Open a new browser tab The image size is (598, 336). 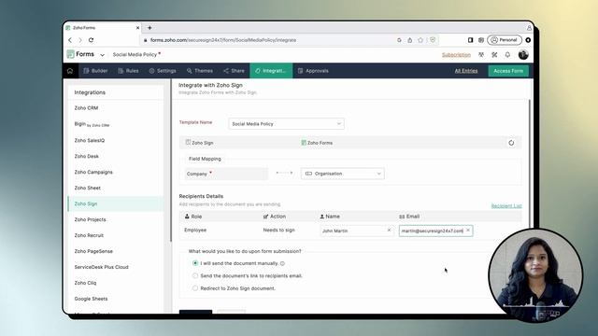(149, 28)
